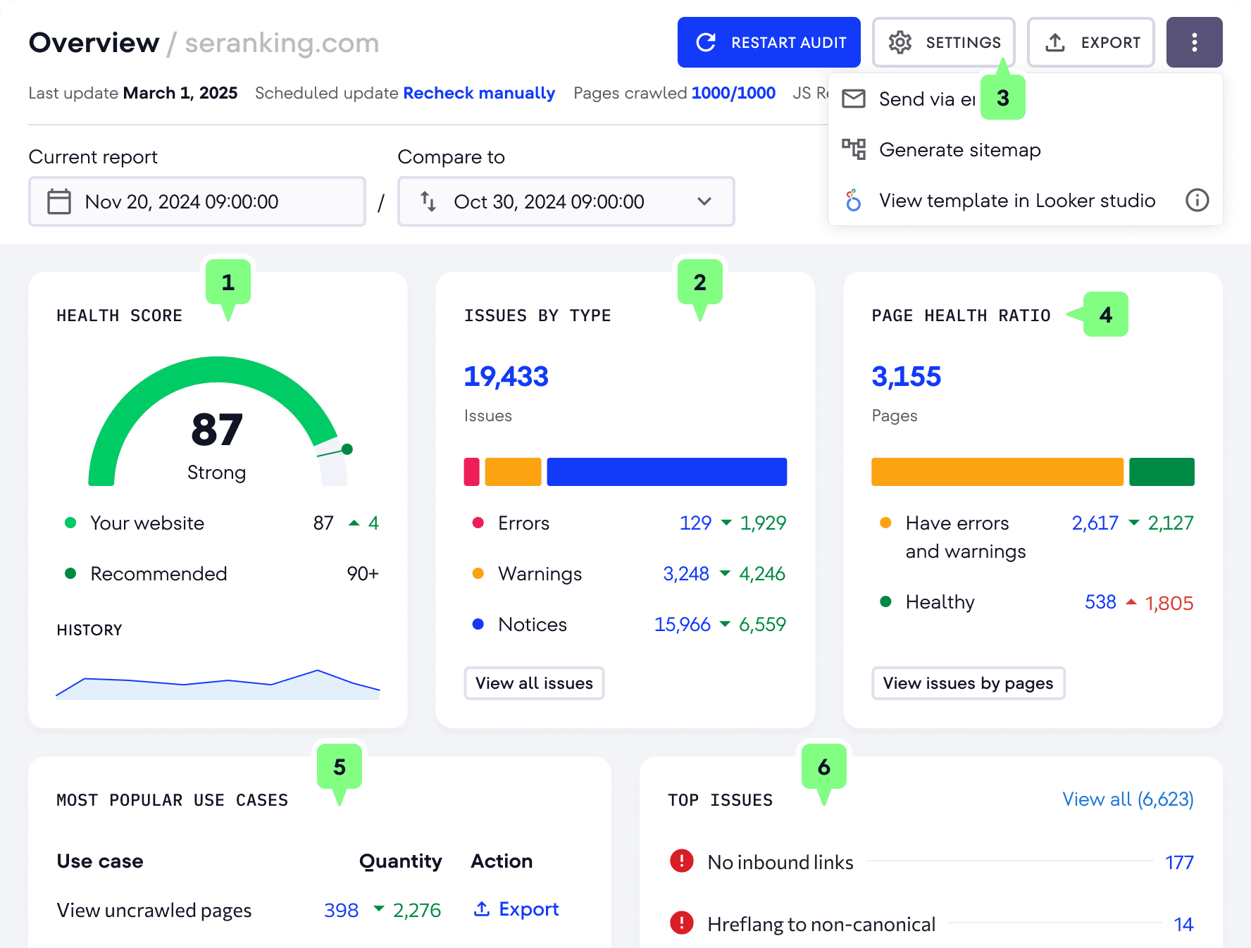Click the RESTART AUDIT button

[768, 42]
